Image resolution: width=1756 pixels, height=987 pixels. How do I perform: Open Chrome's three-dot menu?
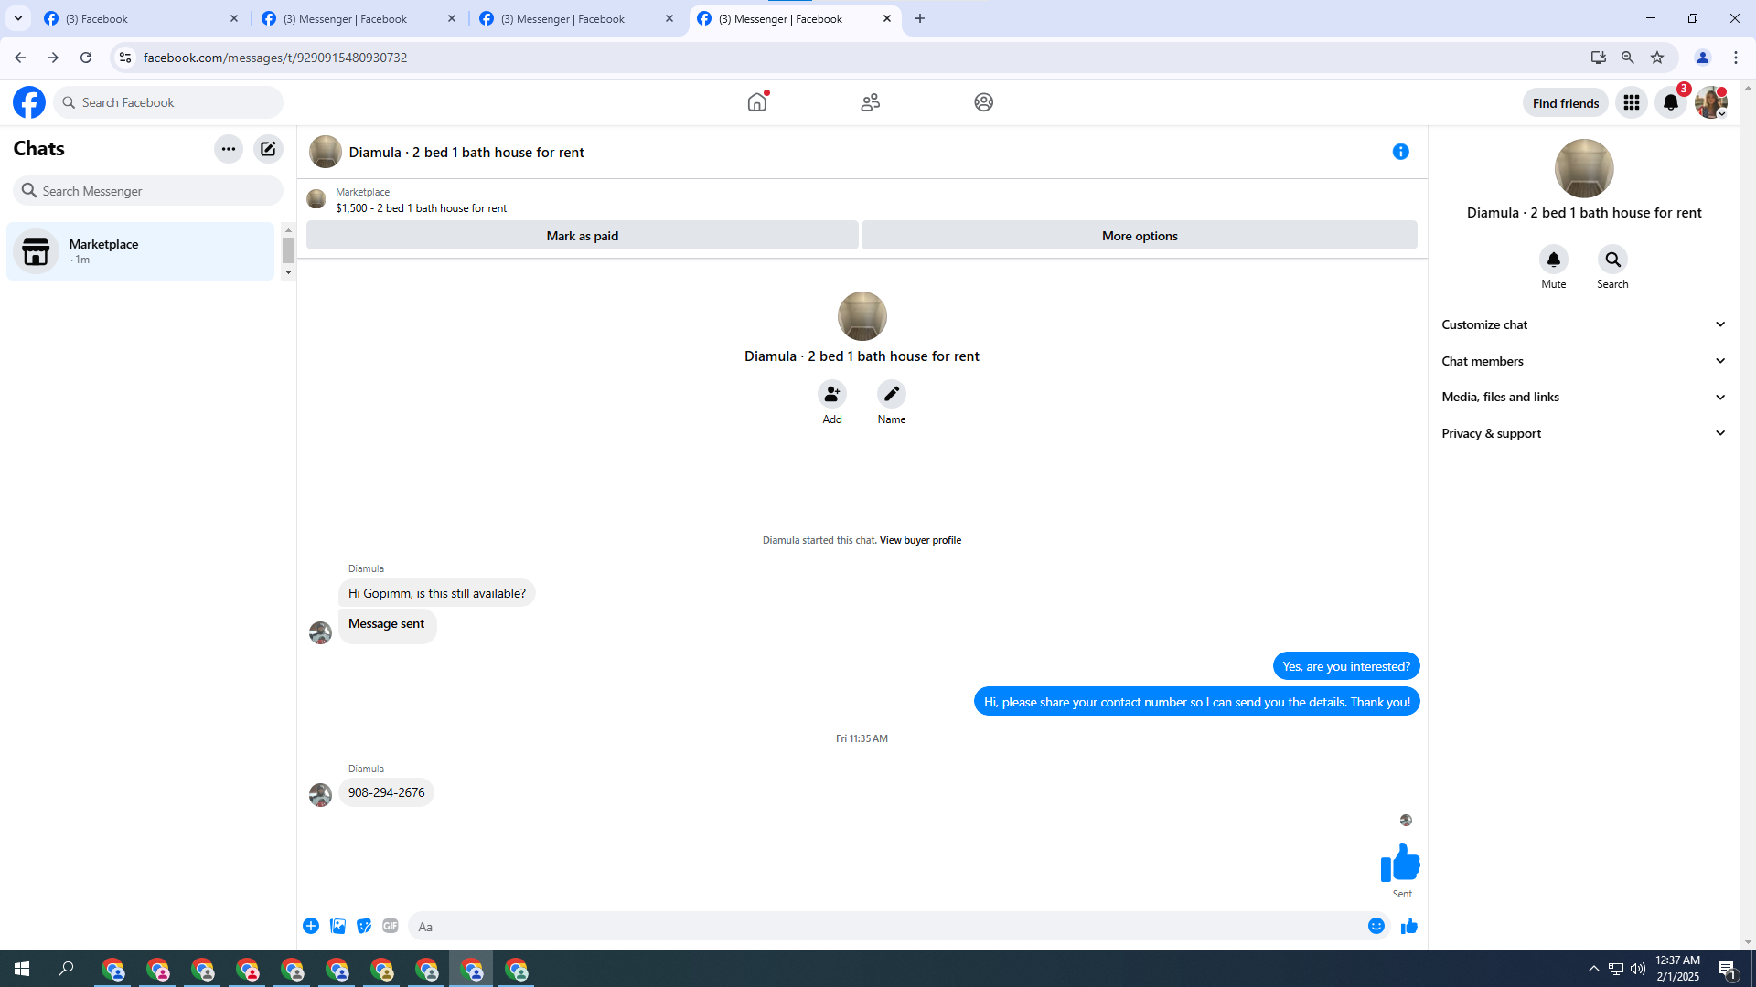[1736, 58]
